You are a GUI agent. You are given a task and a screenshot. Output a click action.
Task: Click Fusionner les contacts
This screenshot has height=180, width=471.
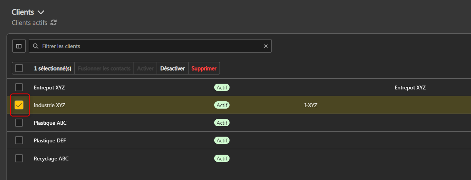[104, 68]
